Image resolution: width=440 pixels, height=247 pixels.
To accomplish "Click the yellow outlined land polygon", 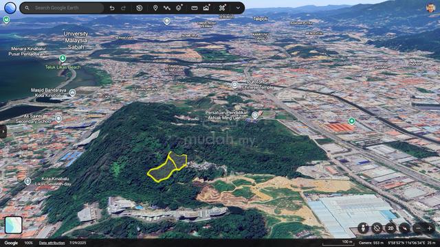I will pyautogui.click(x=168, y=167).
